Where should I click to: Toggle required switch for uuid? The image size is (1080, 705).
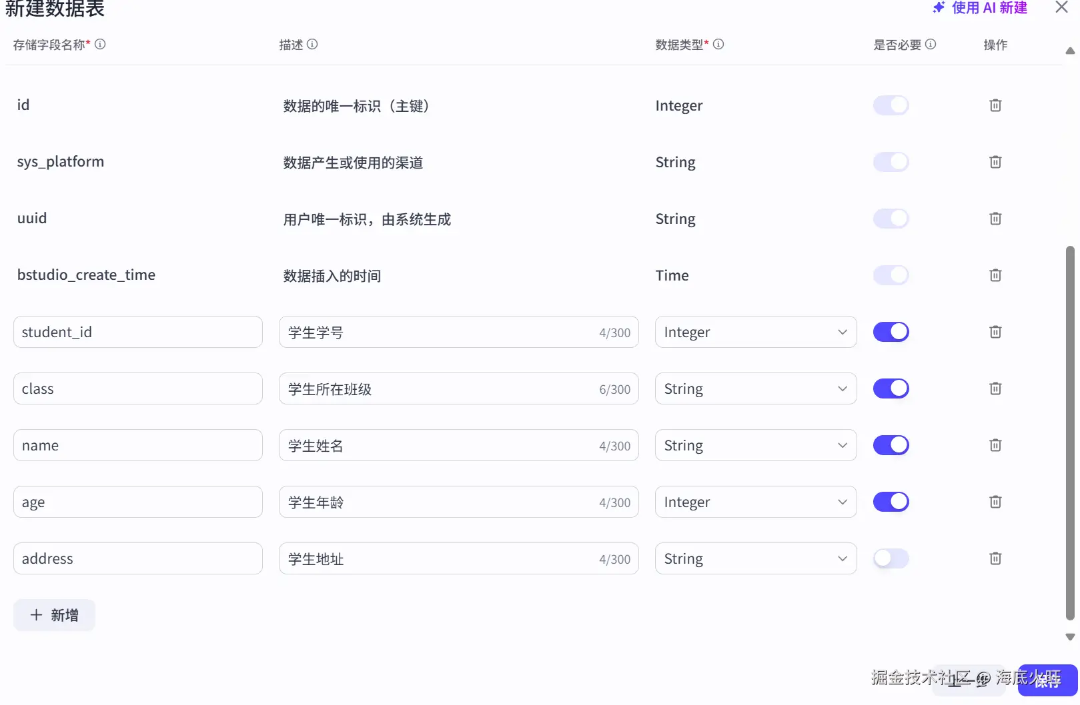click(x=891, y=219)
